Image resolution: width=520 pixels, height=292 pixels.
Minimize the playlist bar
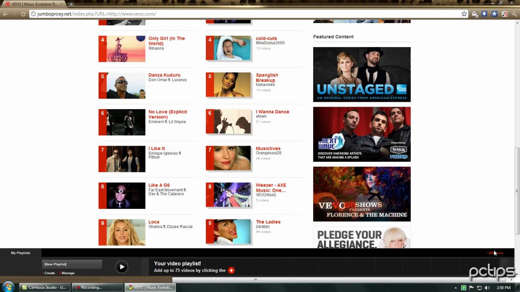click(495, 253)
